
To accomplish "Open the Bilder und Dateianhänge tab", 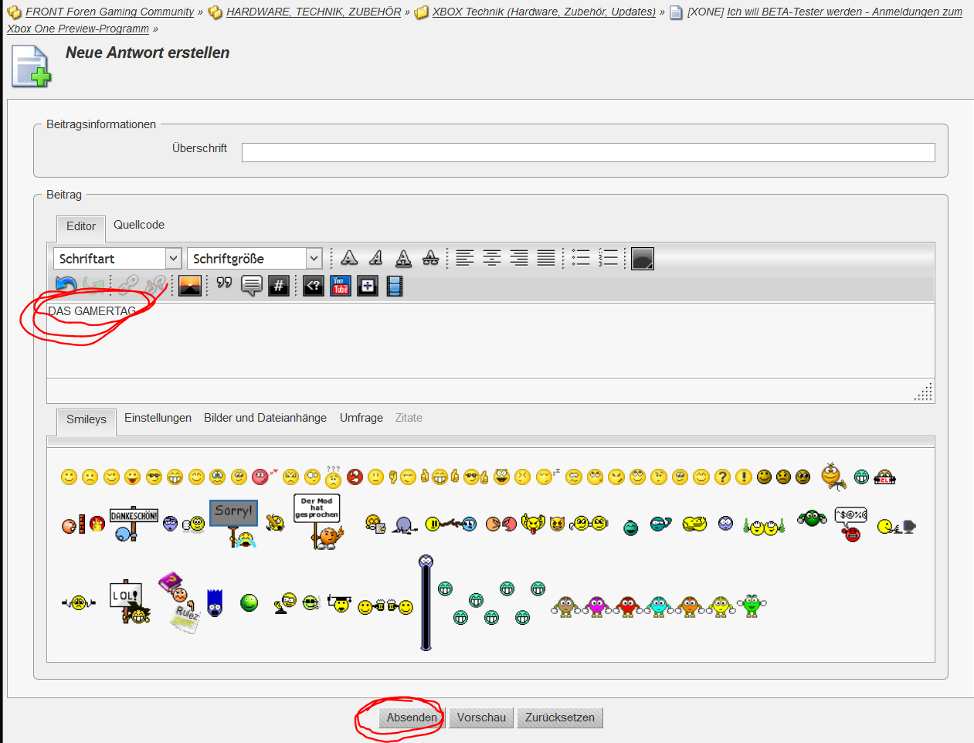I will coord(265,418).
